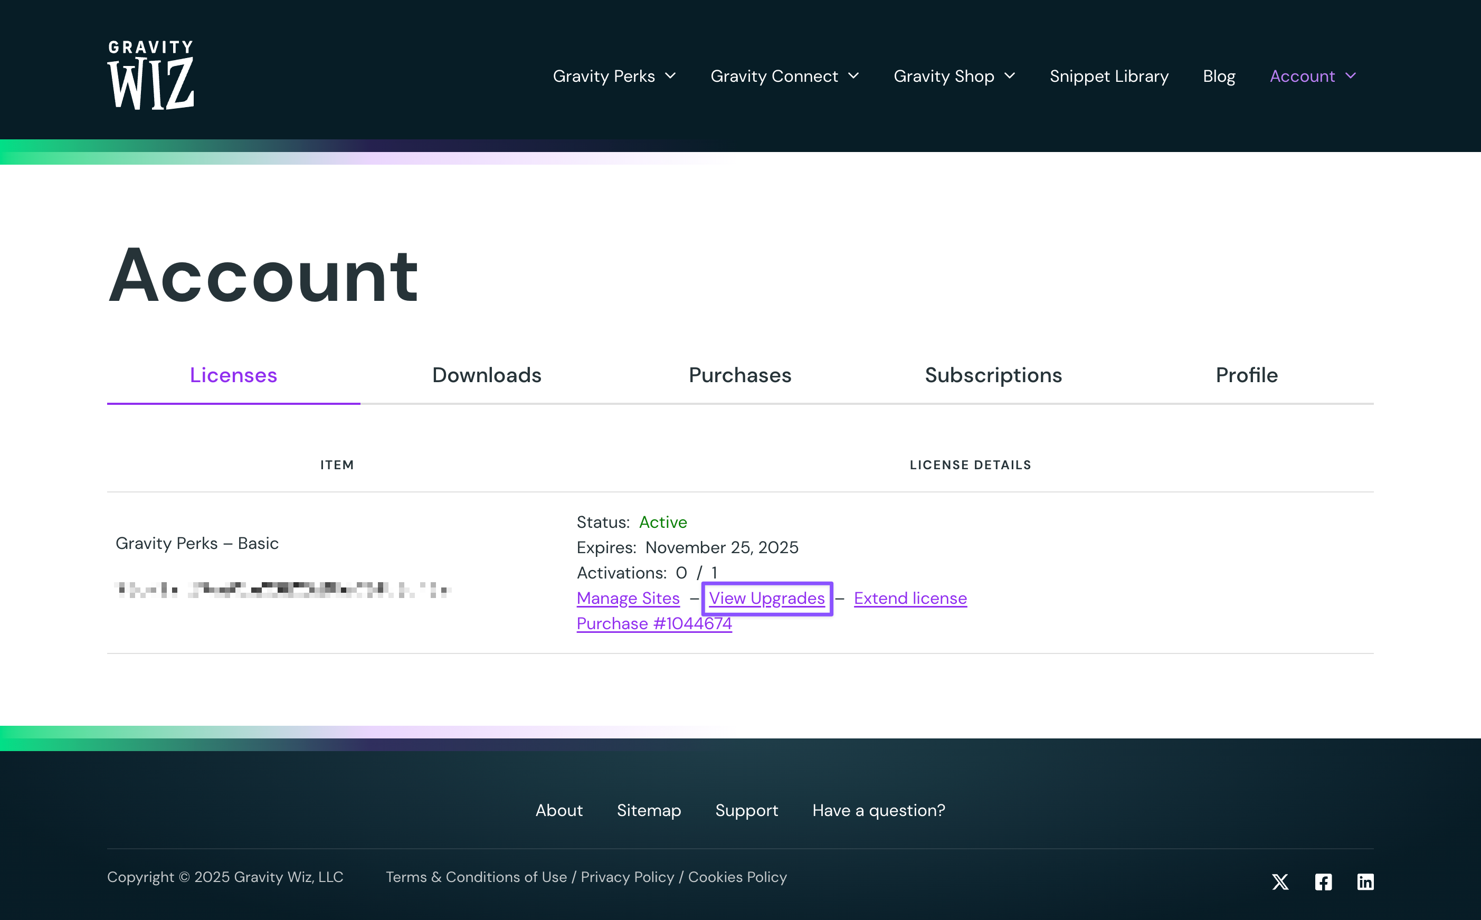Click the ITEM column header
1481x920 pixels.
pos(337,465)
